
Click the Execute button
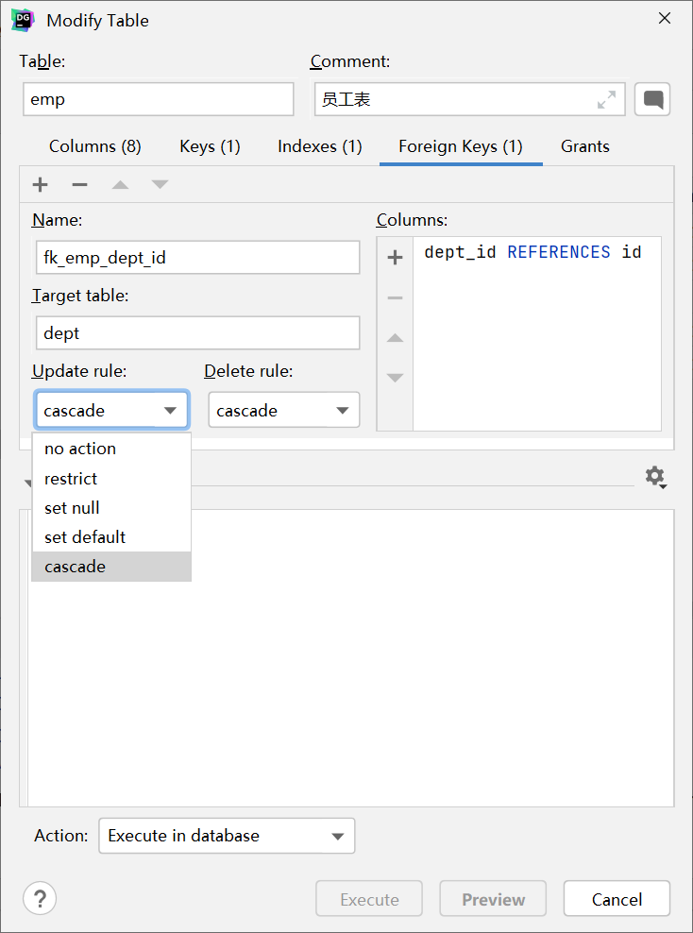(x=369, y=898)
